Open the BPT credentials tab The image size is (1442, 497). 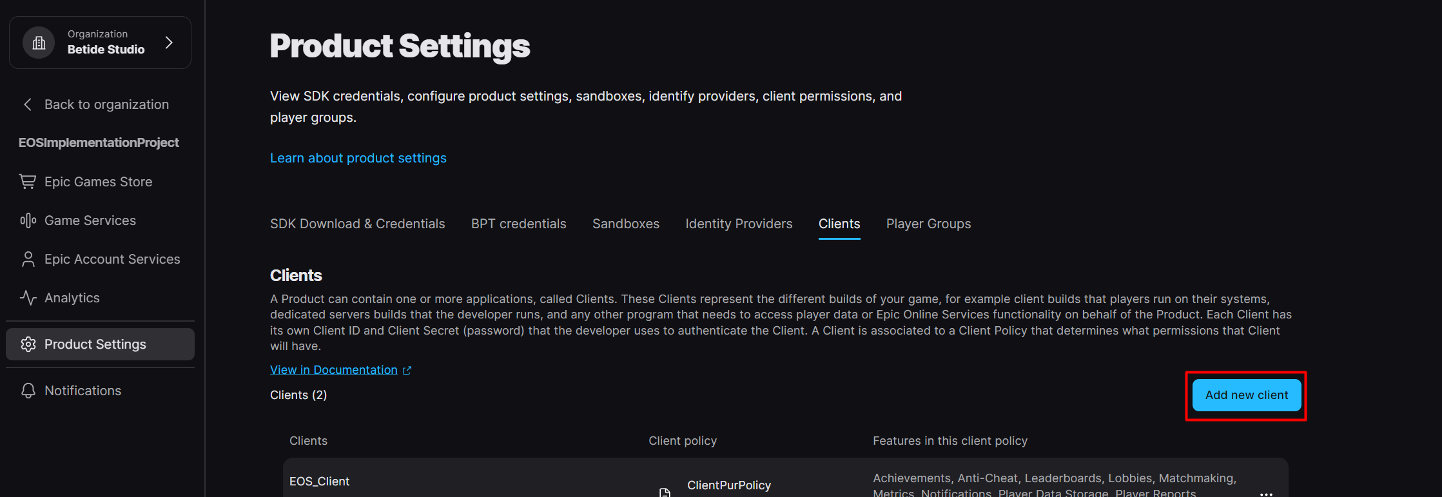tap(518, 224)
